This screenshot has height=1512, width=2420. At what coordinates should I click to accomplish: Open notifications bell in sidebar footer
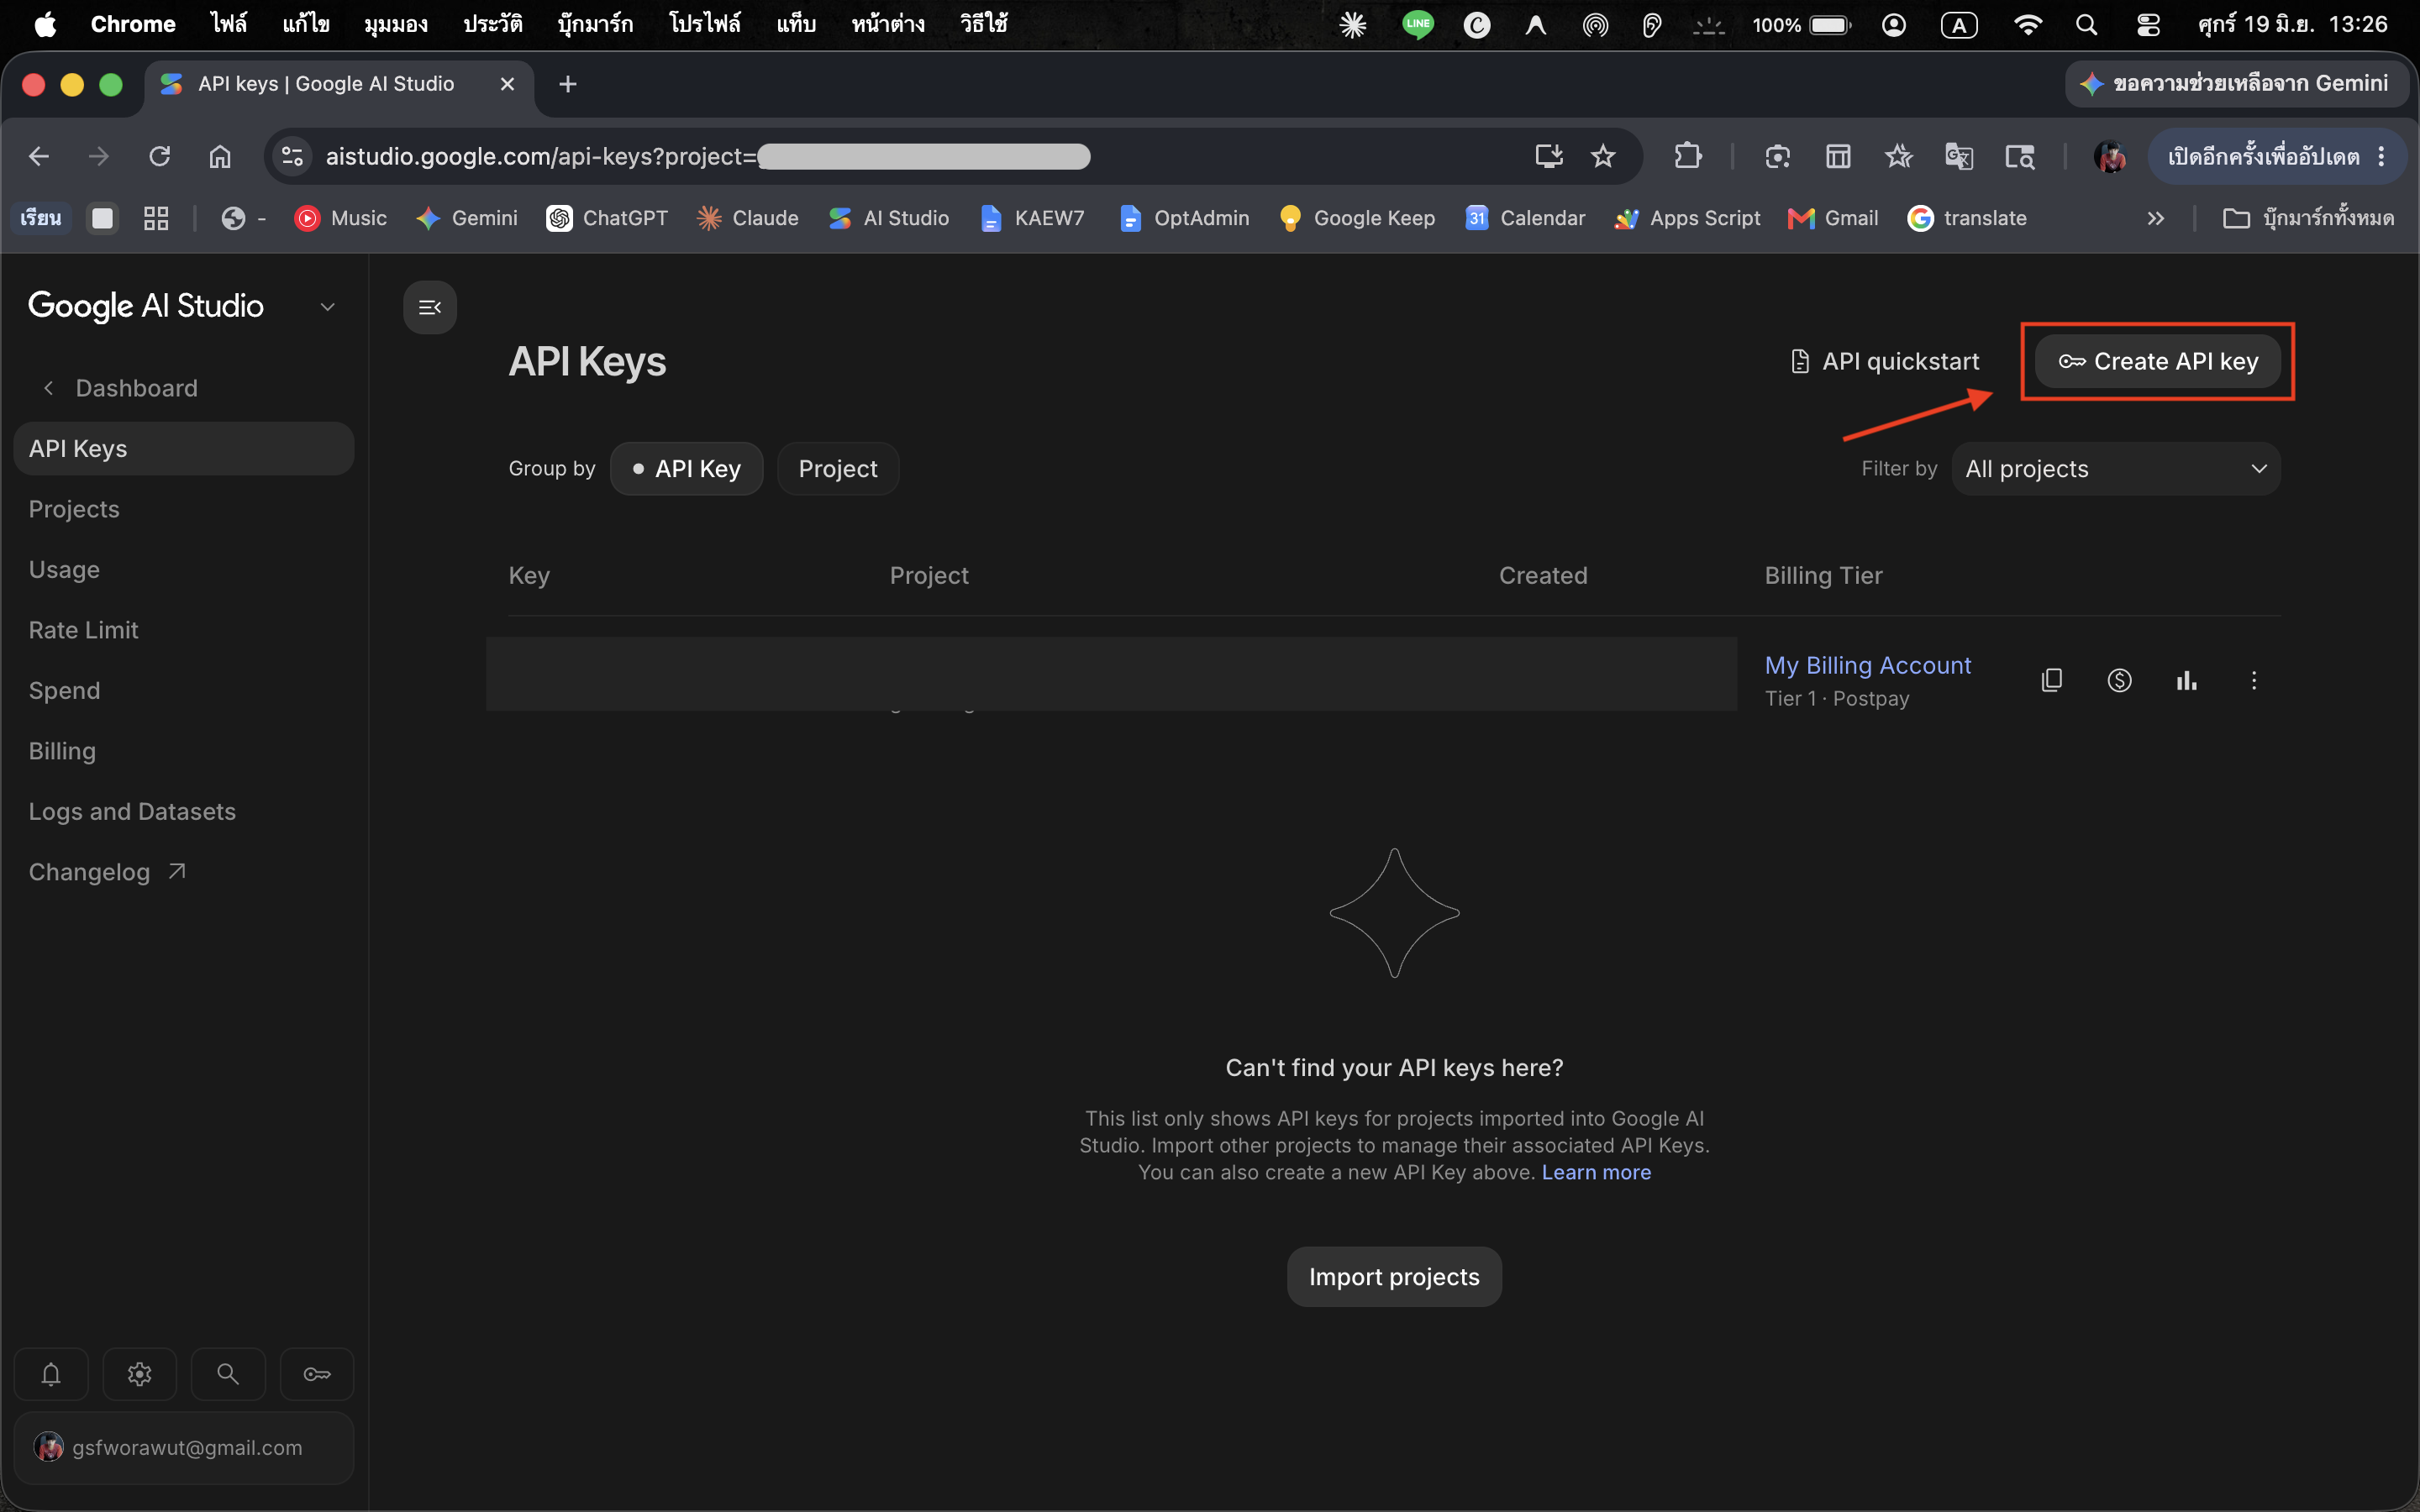(x=51, y=1374)
